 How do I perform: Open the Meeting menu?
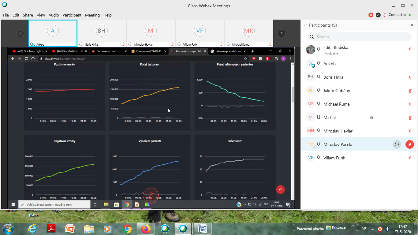92,15
